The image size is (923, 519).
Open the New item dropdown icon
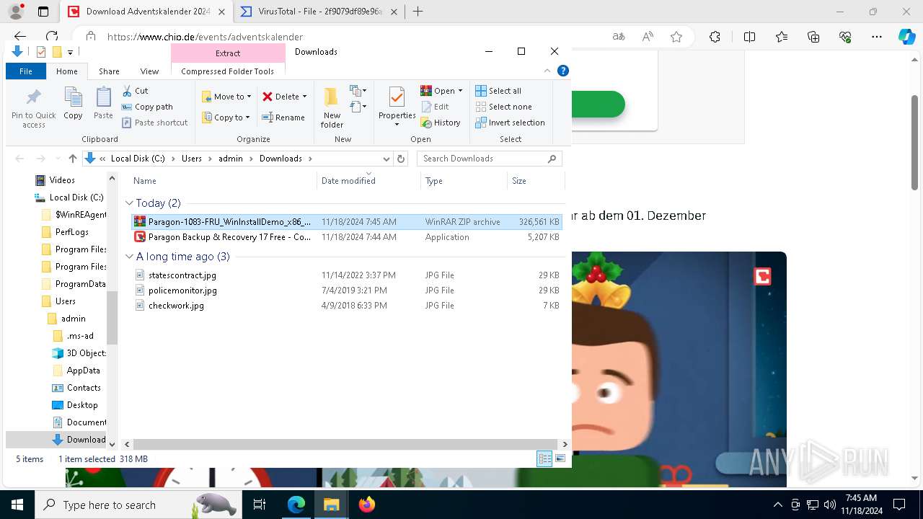[358, 91]
